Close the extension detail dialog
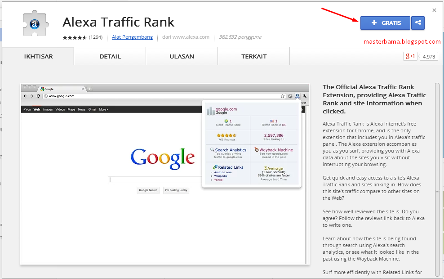This screenshot has height=279, width=444. [434, 10]
